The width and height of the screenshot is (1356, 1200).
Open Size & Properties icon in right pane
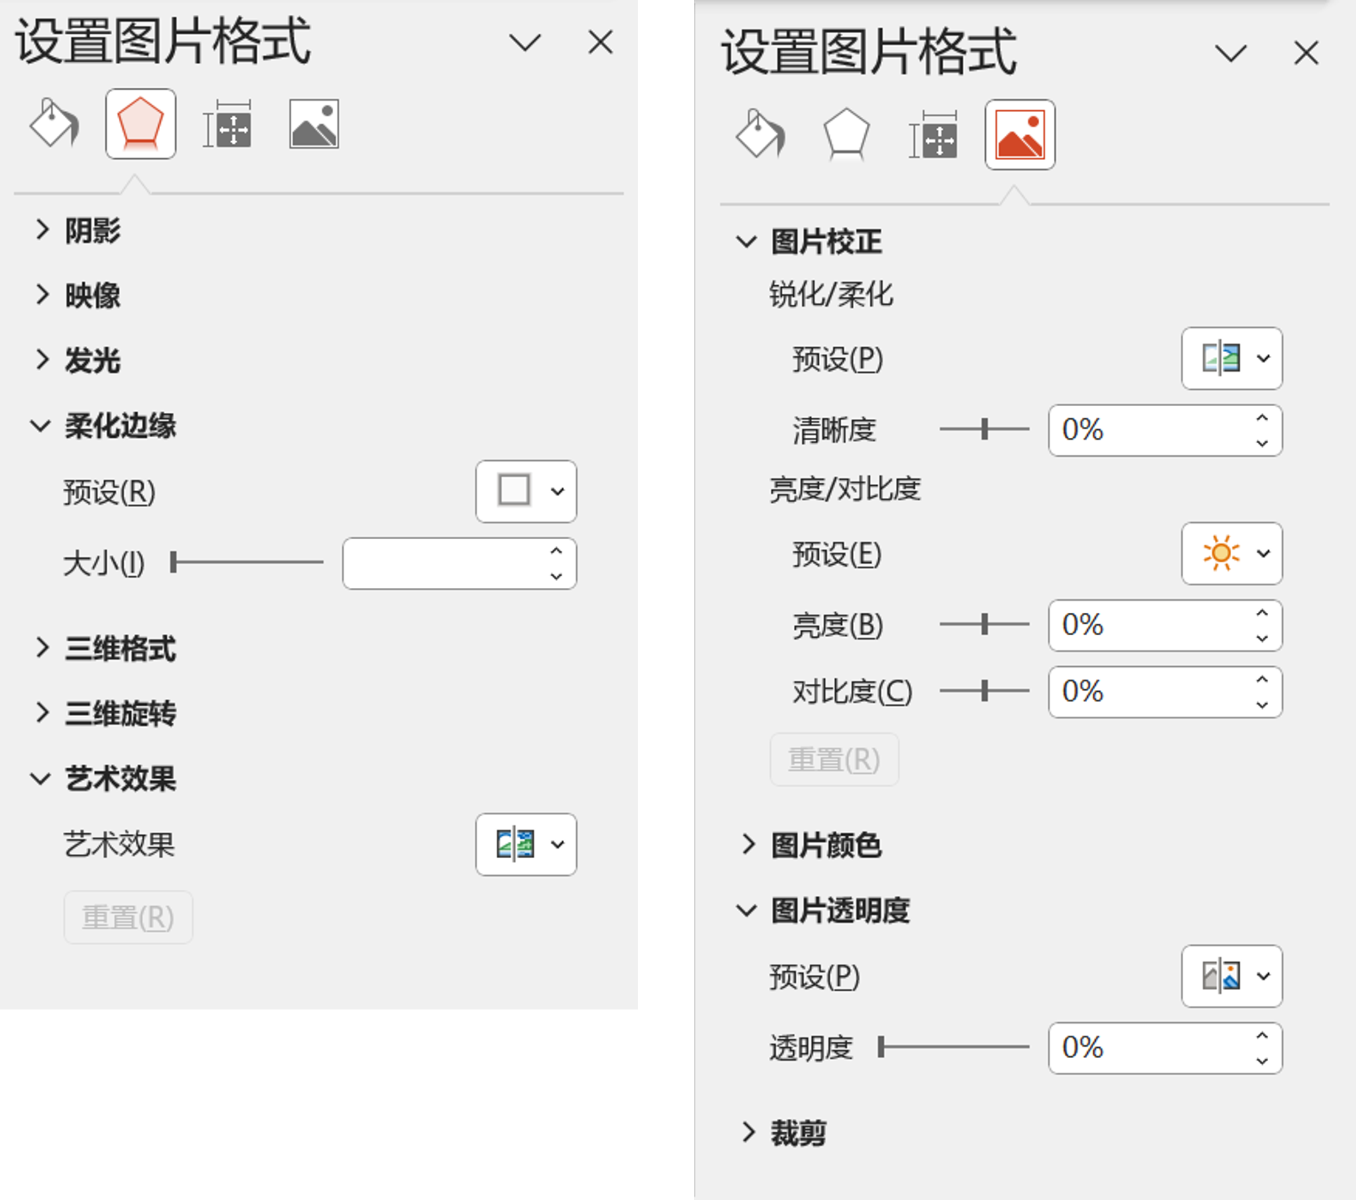click(x=934, y=134)
